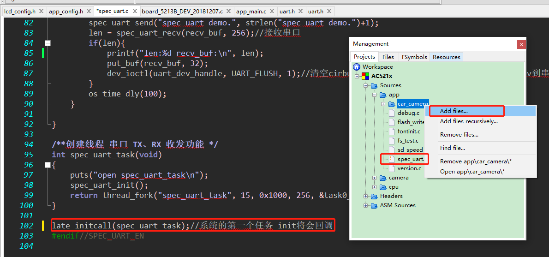Screen dimensions: 549x257
Task: Choose Add files... from context menu
Action: [480, 111]
